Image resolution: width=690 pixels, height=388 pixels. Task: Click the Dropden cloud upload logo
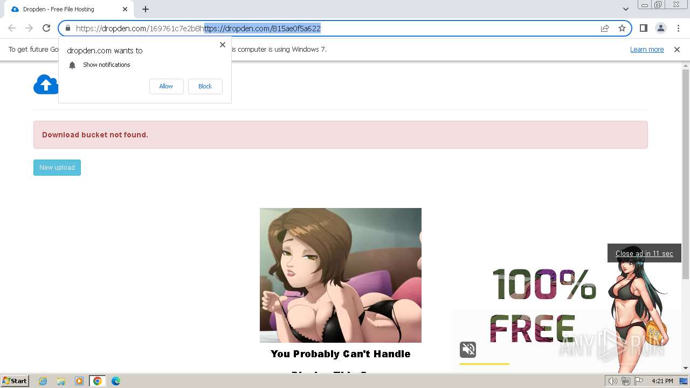45,85
